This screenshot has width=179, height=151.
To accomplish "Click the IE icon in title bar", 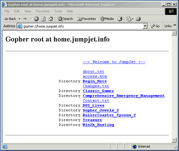I will point(5,5).
